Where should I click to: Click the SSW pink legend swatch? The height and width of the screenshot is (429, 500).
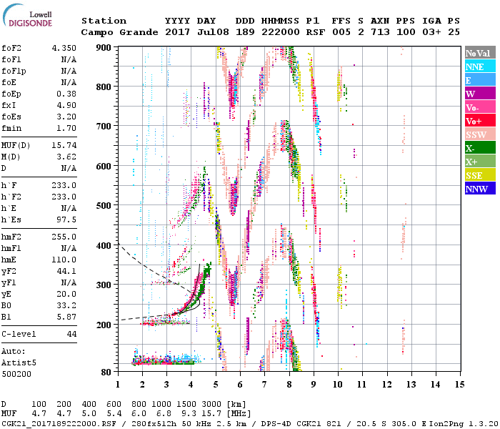point(477,134)
